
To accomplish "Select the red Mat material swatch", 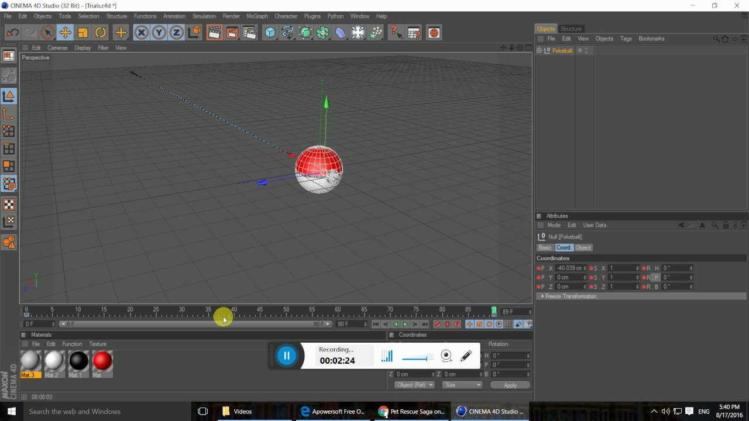I will coord(102,361).
